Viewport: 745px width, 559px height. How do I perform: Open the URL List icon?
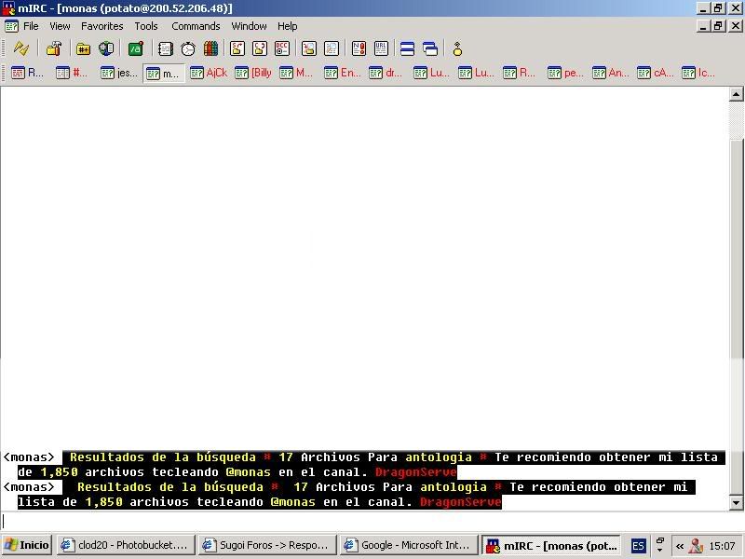coord(381,48)
